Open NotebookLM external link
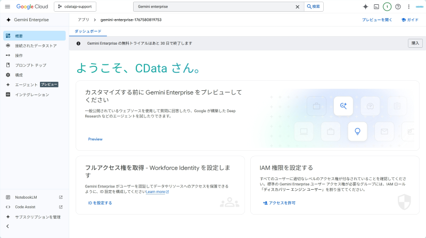426x238 pixels. (x=35, y=197)
